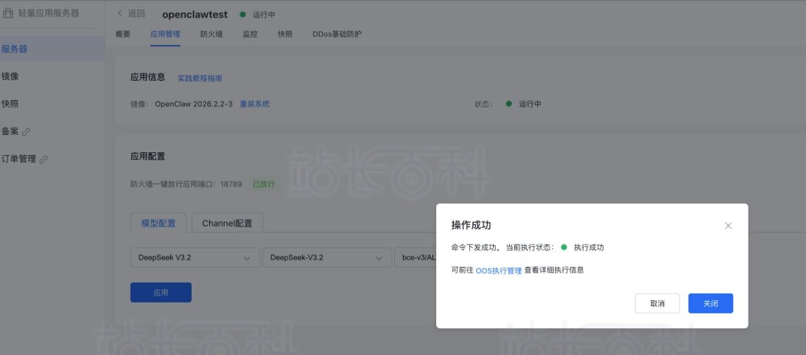Click the 执行成功 status text
The height and width of the screenshot is (355, 806).
(x=589, y=247)
